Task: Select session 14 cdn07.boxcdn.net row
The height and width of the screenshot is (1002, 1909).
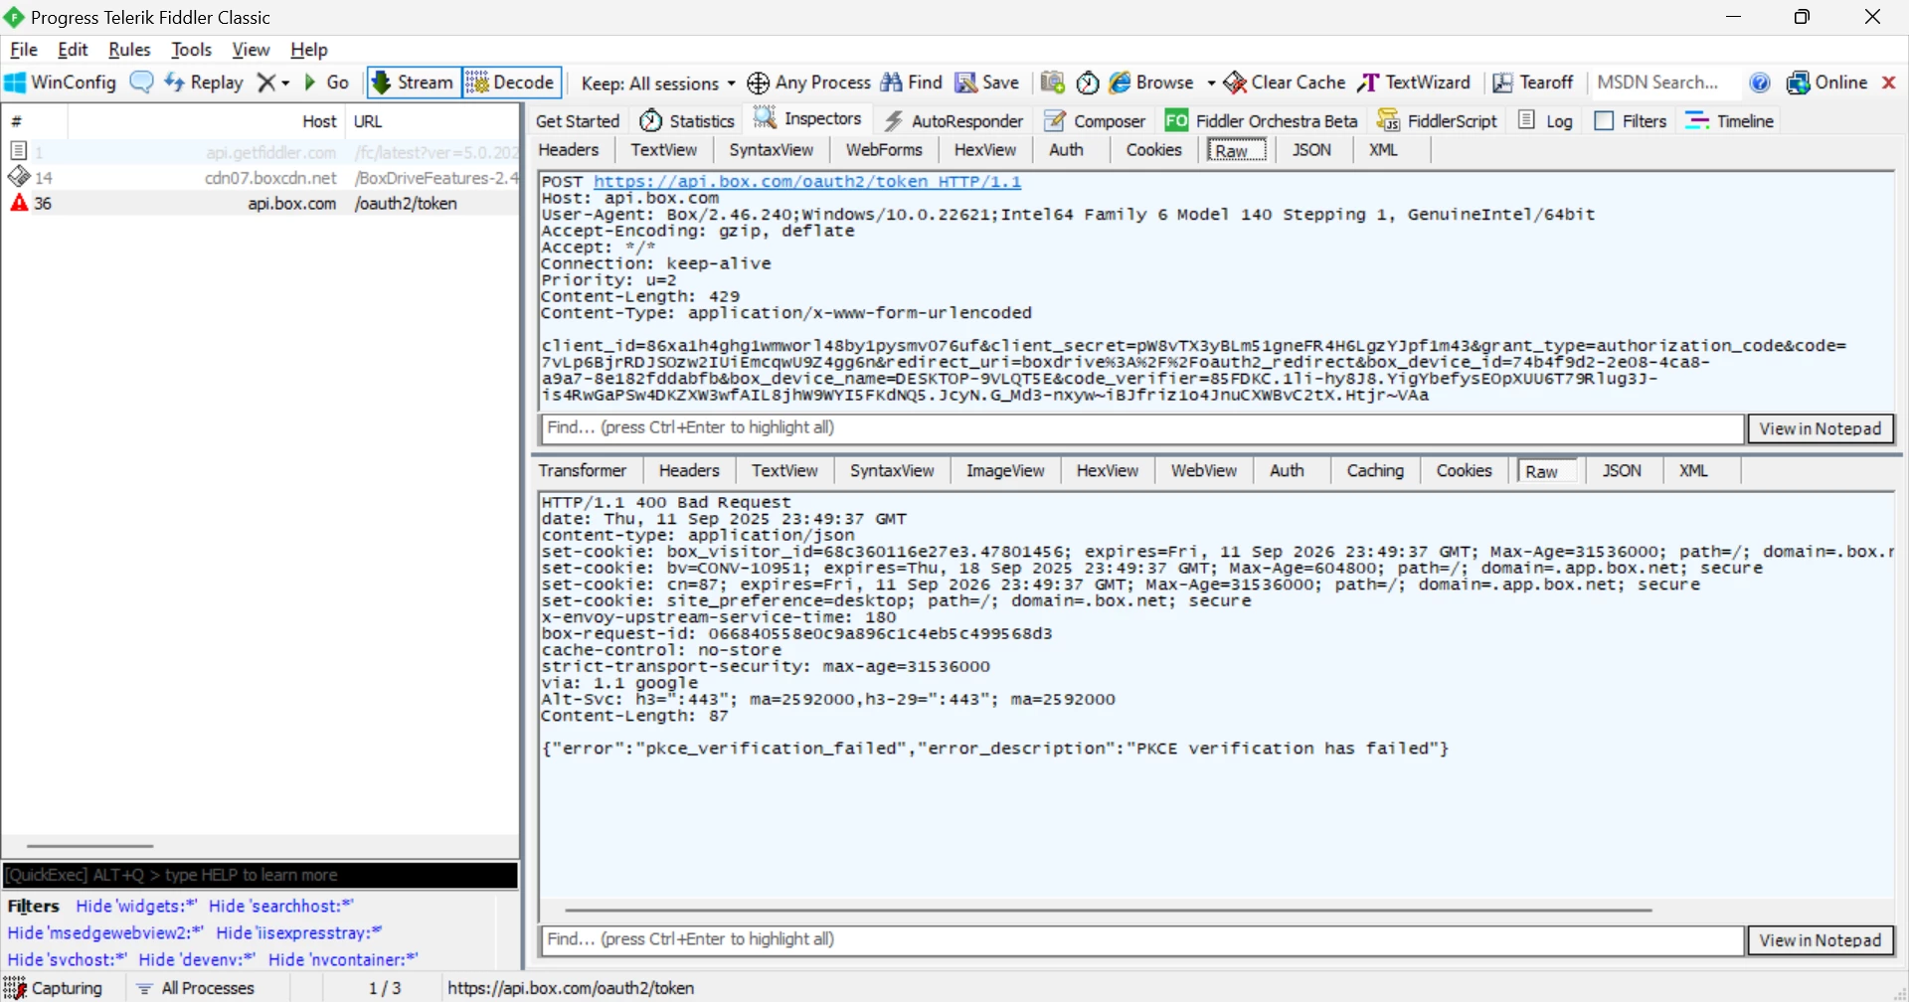Action: click(x=260, y=178)
